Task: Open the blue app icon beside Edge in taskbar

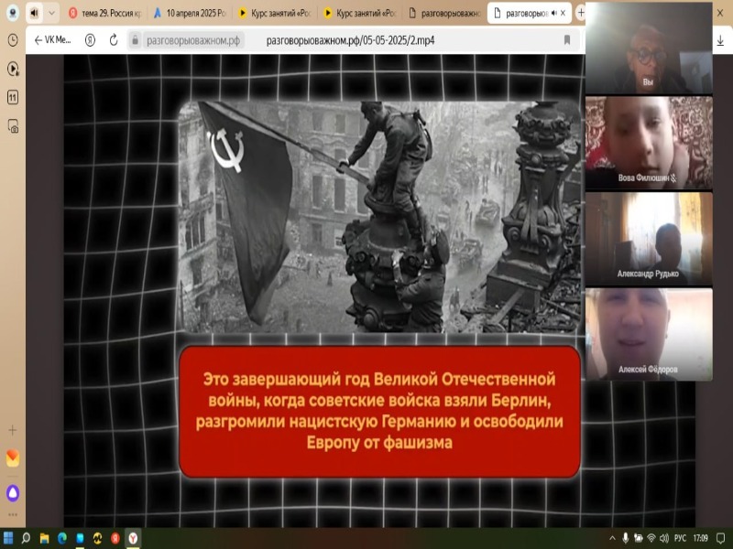Action: 80,538
